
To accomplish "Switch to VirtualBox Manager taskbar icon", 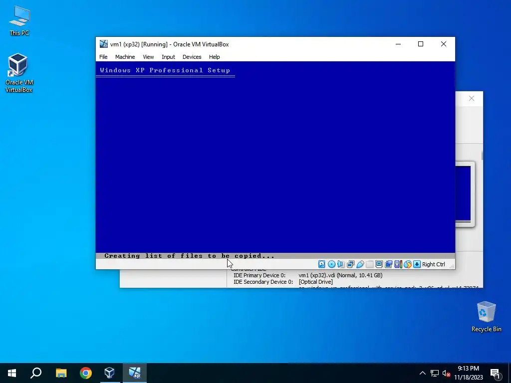I will (110, 373).
